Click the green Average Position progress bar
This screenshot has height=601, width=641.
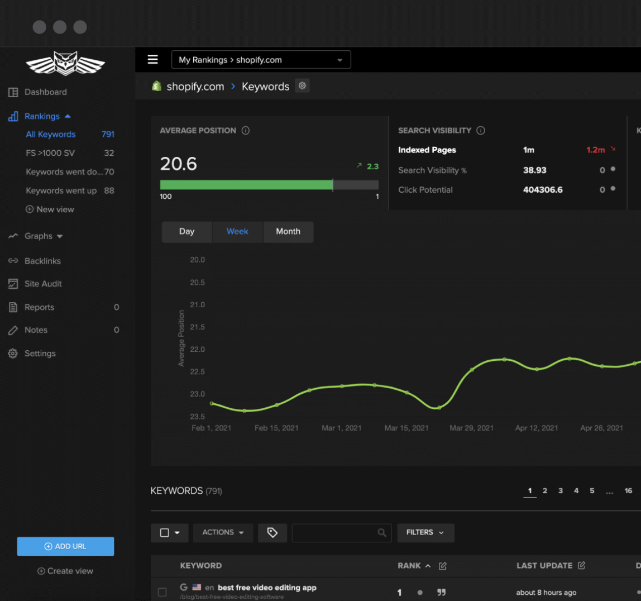point(246,184)
